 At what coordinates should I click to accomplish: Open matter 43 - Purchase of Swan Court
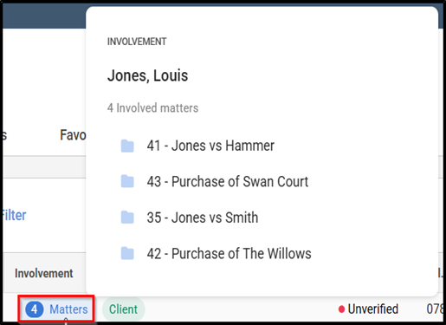228,182
